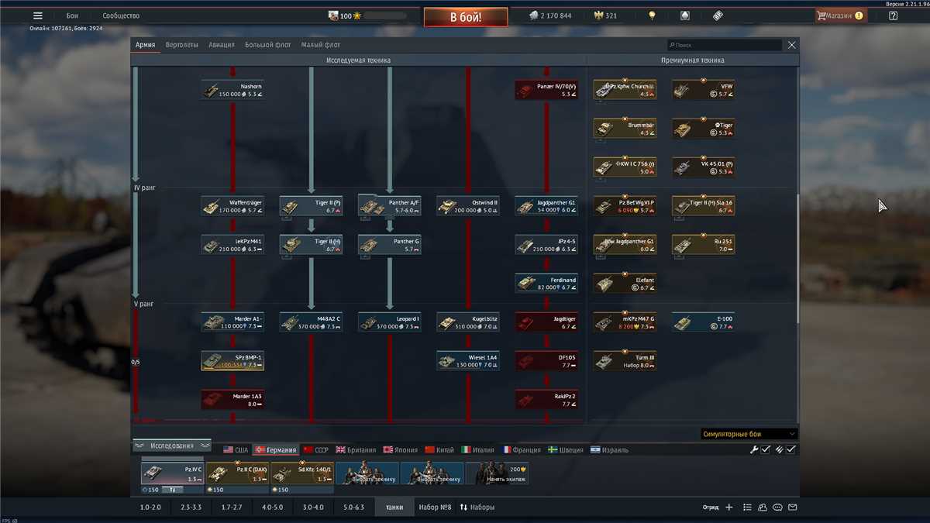The width and height of the screenshot is (930, 523).
Task: Toggle the auto-refill ammo checkbox
Action: tap(791, 449)
